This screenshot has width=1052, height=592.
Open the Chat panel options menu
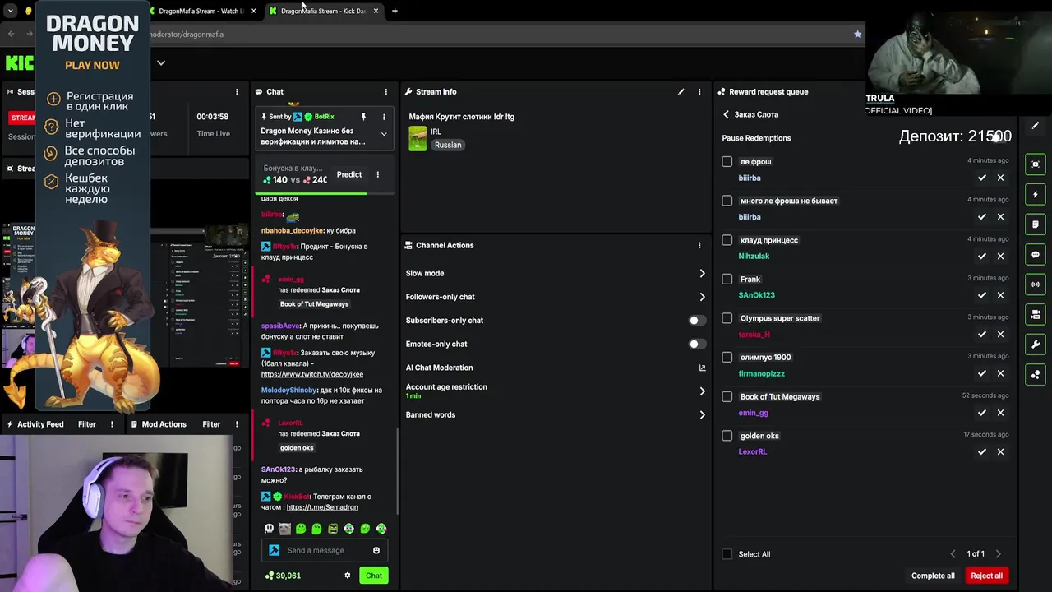(385, 92)
